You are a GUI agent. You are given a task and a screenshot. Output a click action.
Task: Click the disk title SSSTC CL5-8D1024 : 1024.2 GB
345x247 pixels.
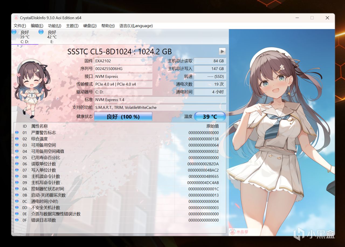[119, 51]
